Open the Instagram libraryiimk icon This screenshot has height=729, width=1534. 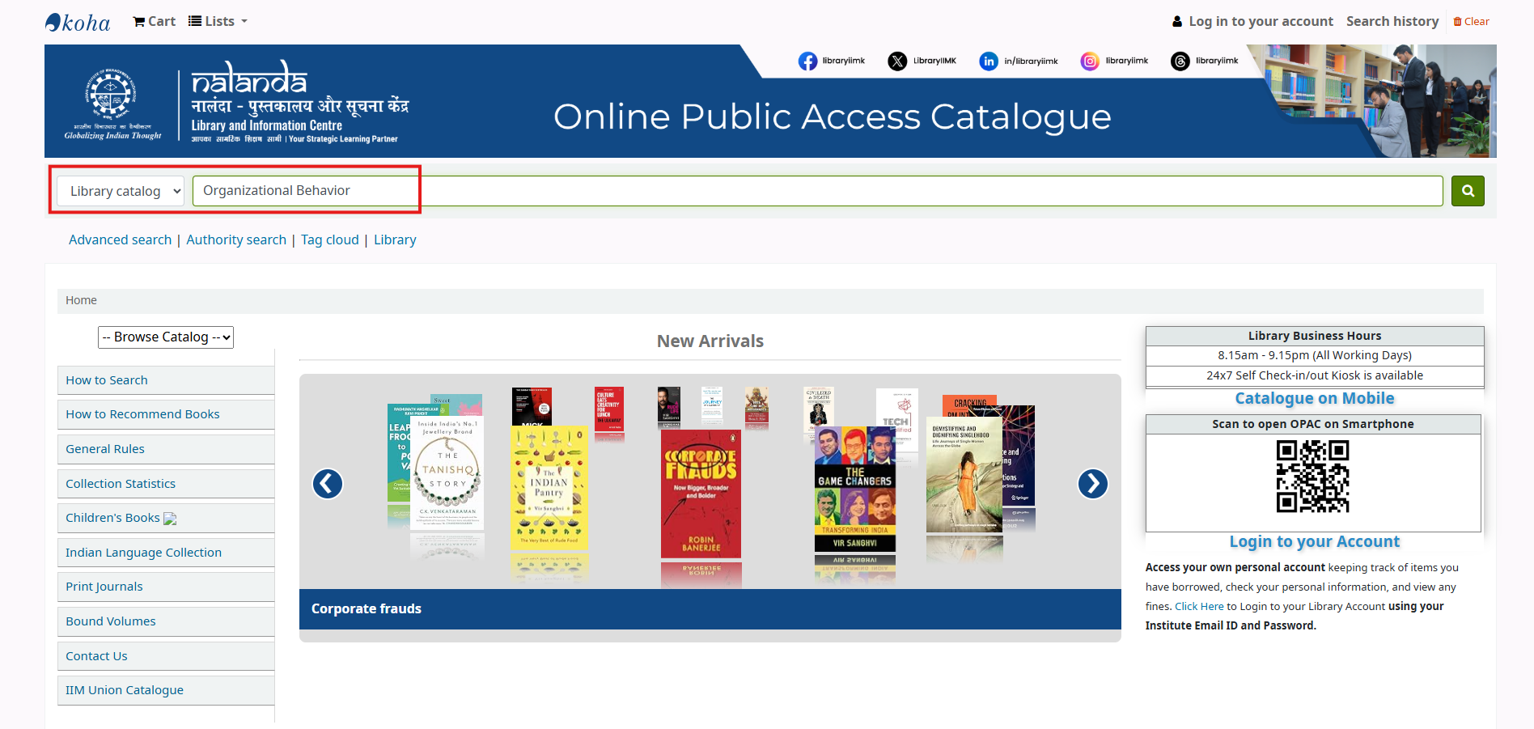point(1090,61)
